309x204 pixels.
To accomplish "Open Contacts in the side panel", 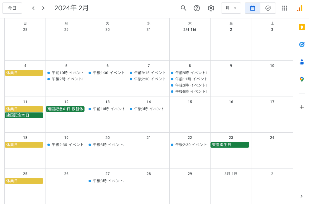I will 302,62.
